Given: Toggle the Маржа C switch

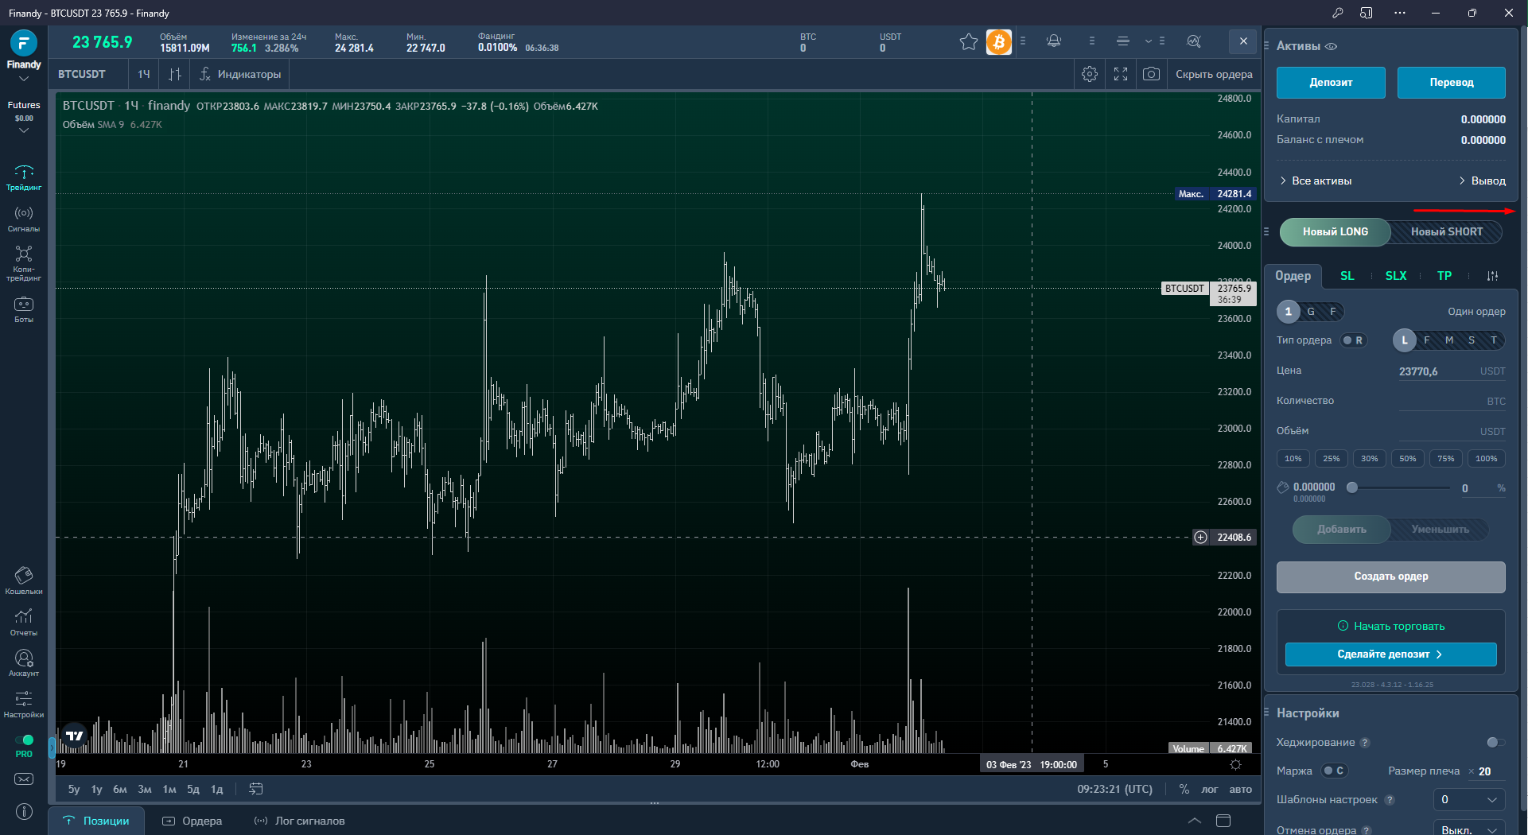Looking at the screenshot, I should click(x=1334, y=771).
